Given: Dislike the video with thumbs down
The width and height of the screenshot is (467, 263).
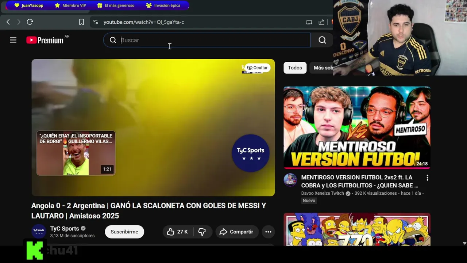Looking at the screenshot, I should click(x=202, y=232).
